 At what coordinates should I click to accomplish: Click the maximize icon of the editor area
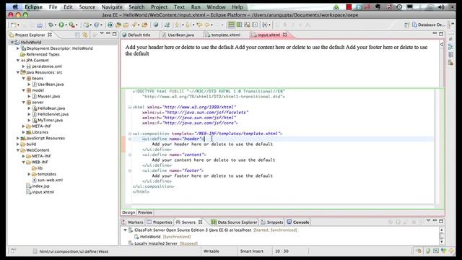[x=441, y=34]
